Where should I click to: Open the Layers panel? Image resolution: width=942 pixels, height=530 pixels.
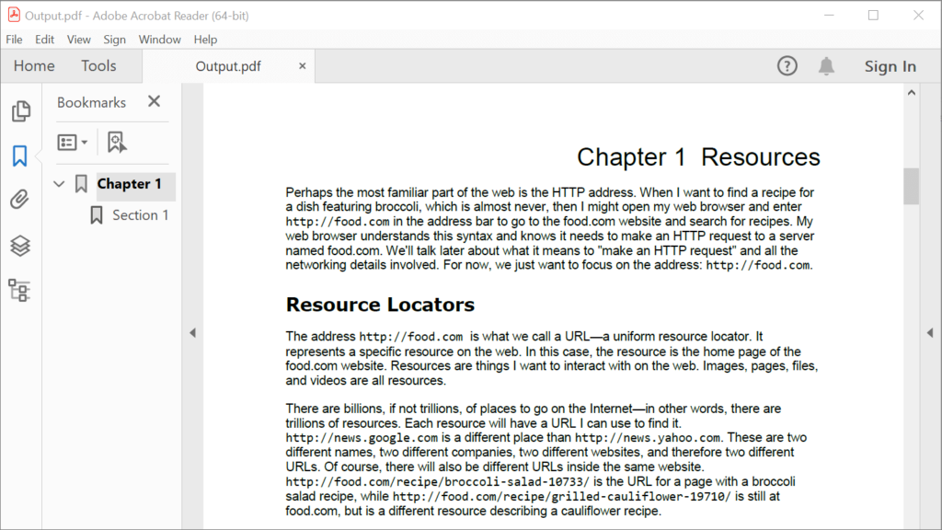21,246
